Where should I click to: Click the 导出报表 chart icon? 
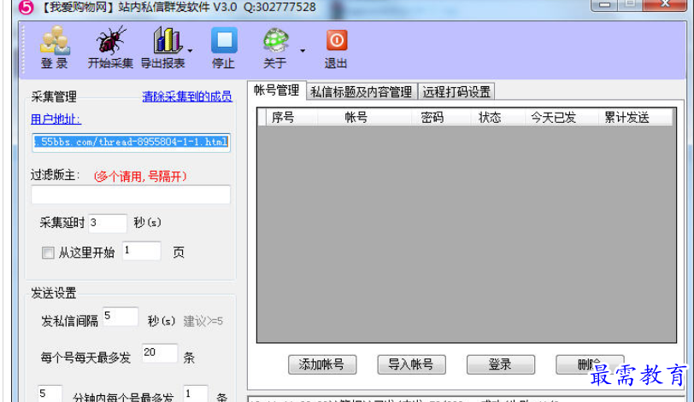[x=163, y=47]
